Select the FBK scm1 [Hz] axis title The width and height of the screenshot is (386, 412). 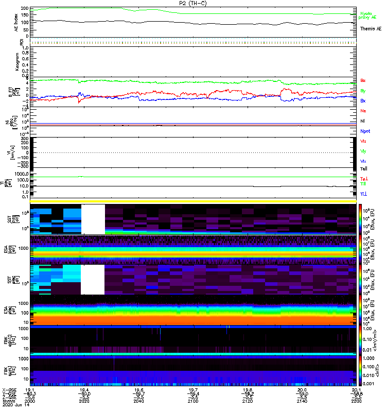point(9,370)
